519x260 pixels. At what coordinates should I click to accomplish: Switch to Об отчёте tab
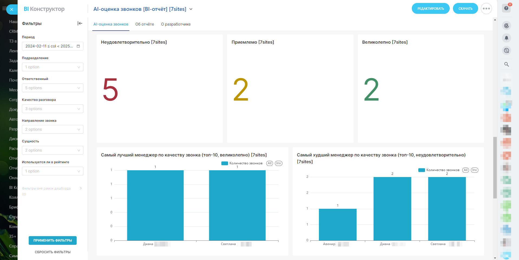(x=145, y=24)
